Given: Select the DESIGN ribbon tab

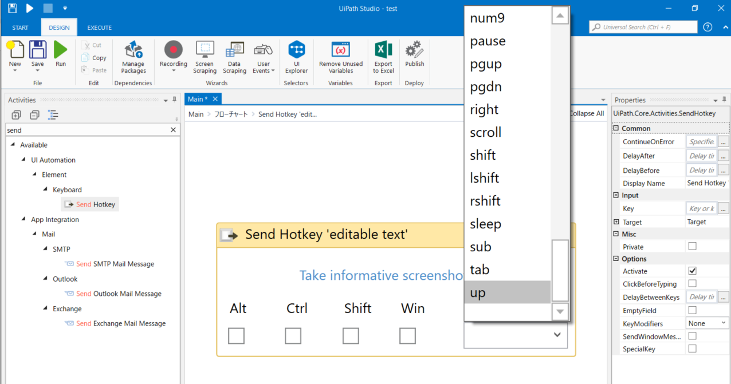Looking at the screenshot, I should (59, 27).
